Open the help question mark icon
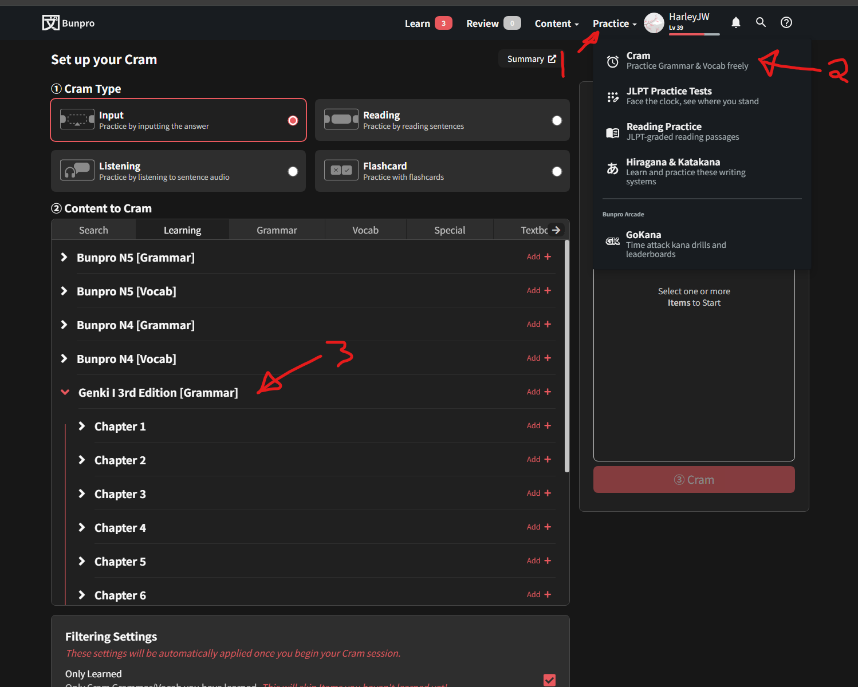858x687 pixels. point(786,22)
